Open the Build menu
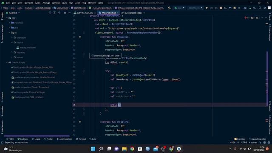The height and width of the screenshot is (153, 272). pos(65,3)
